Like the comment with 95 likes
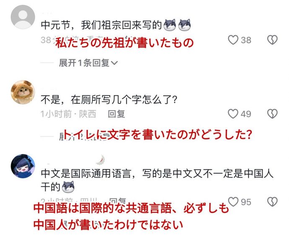This screenshot has width=289, height=241. click(233, 202)
